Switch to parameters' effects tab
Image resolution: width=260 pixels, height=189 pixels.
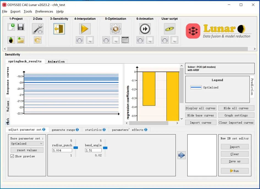pyautogui.click(x=130, y=130)
